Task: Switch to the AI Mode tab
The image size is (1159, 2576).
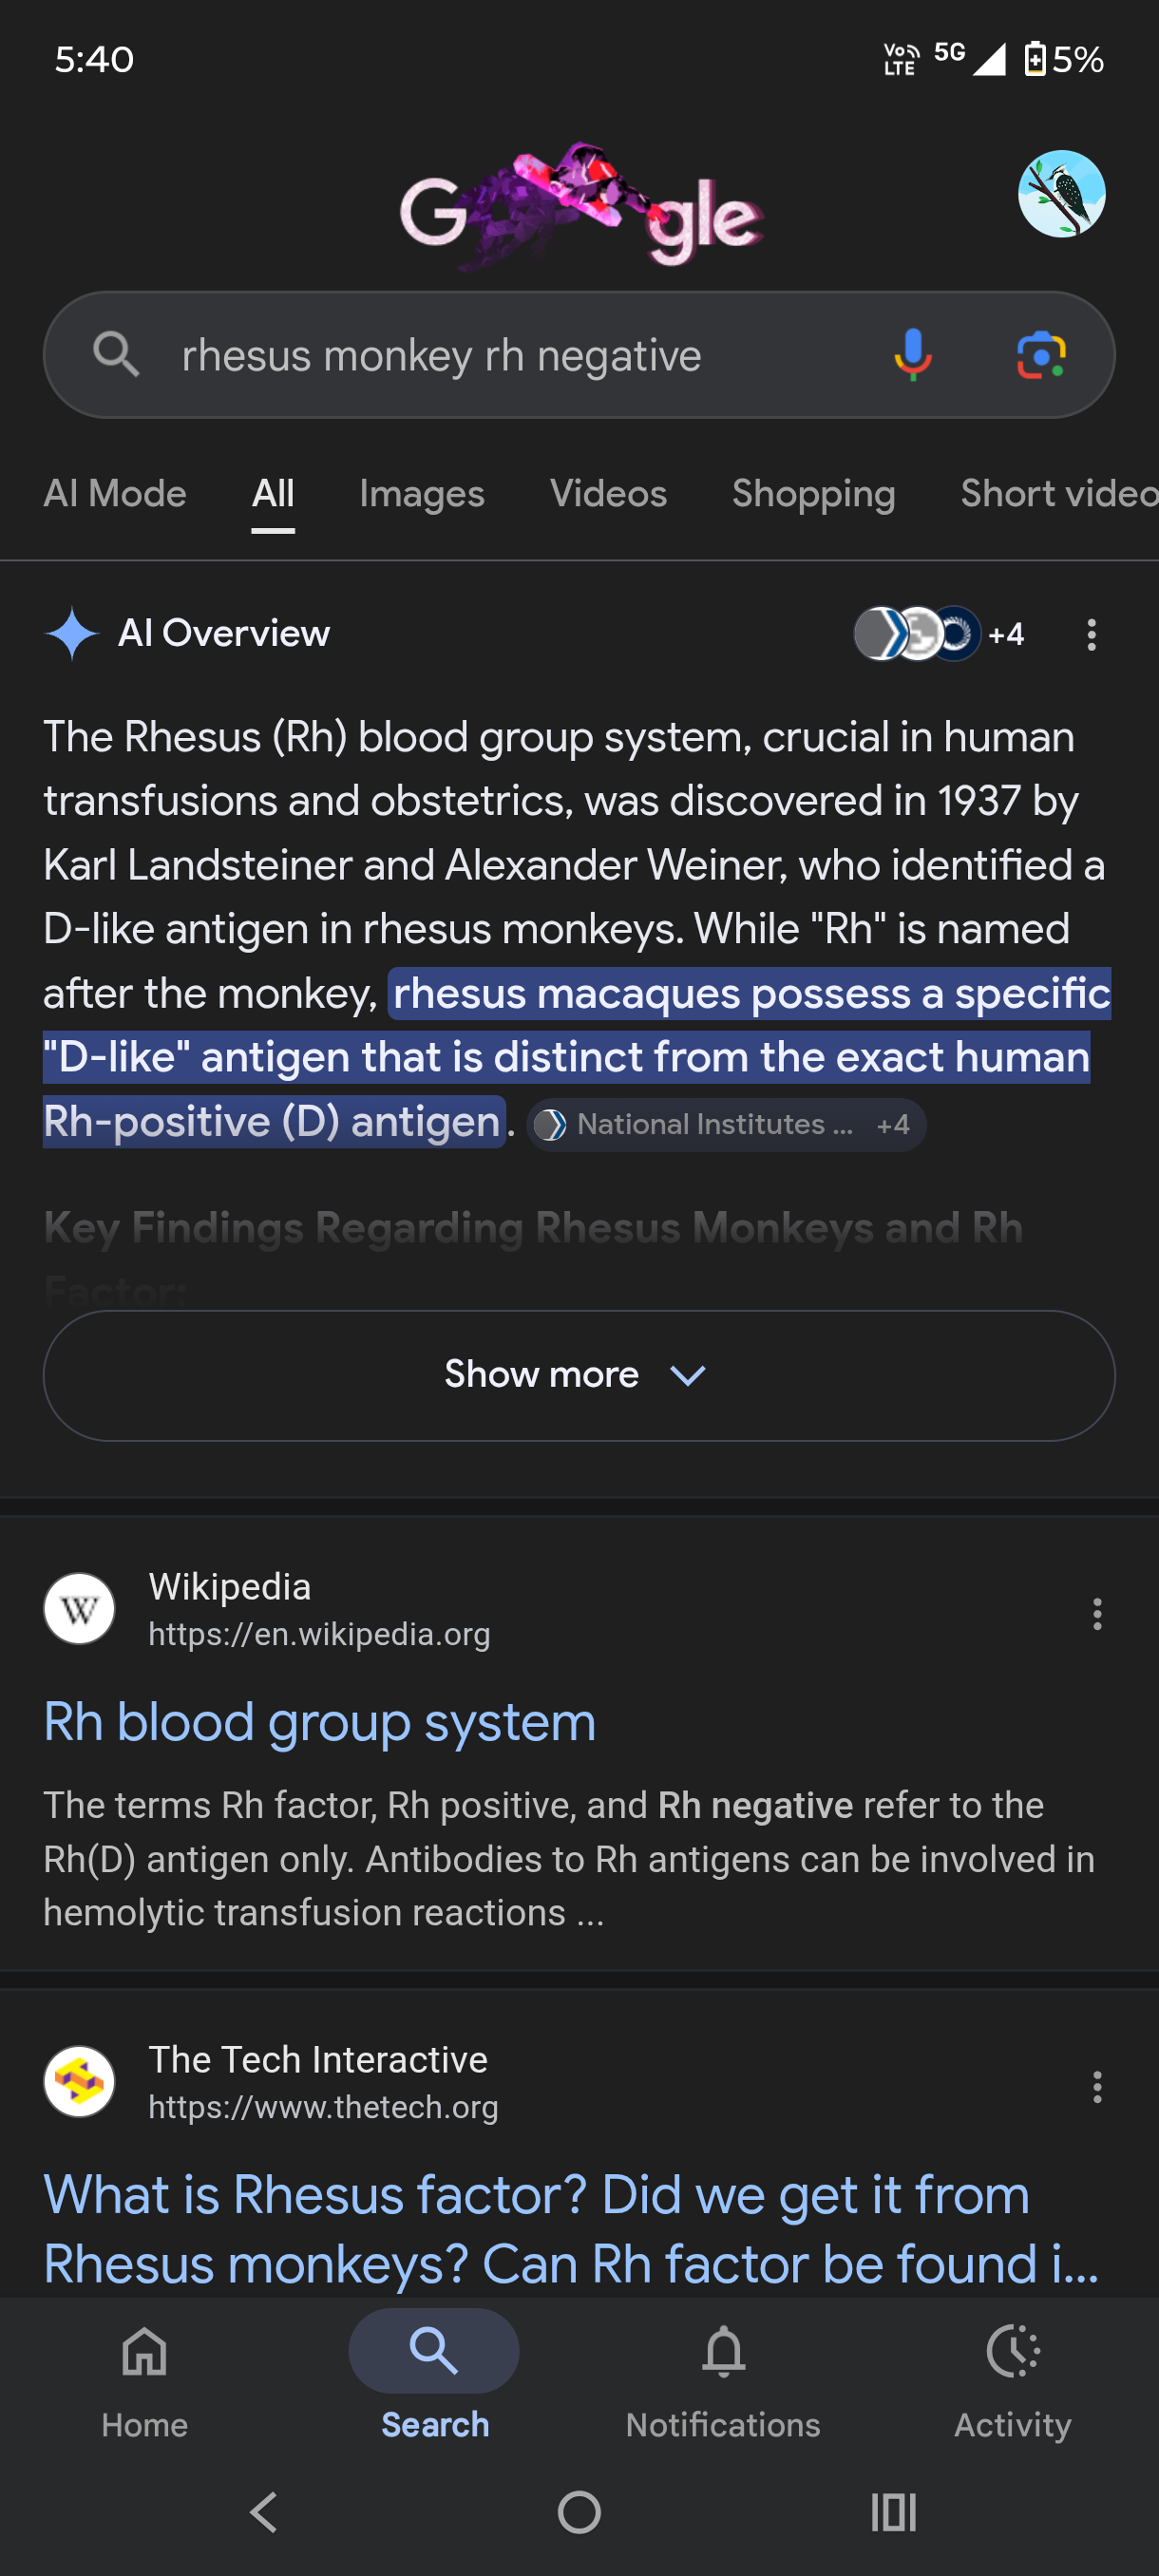Action: (x=115, y=494)
